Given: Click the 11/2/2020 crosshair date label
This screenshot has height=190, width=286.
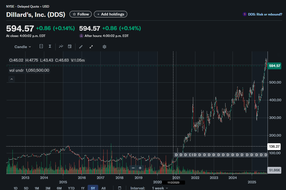Looking at the screenshot, I should tap(173, 182).
